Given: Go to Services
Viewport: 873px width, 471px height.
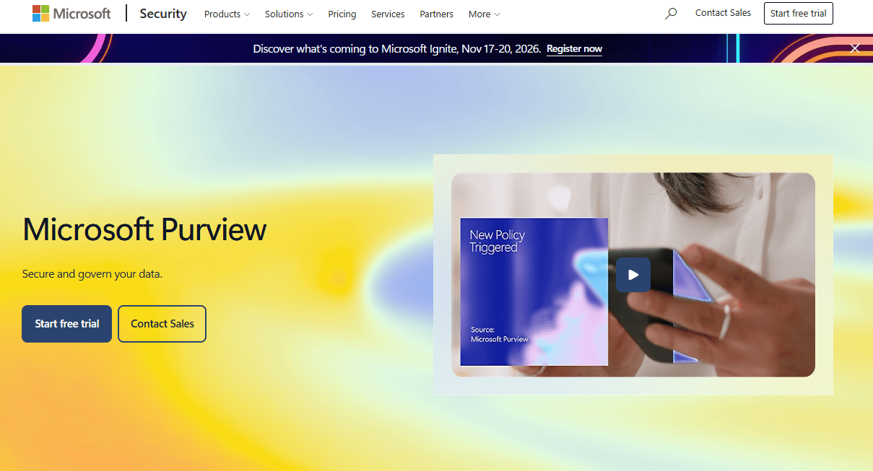Looking at the screenshot, I should tap(388, 14).
